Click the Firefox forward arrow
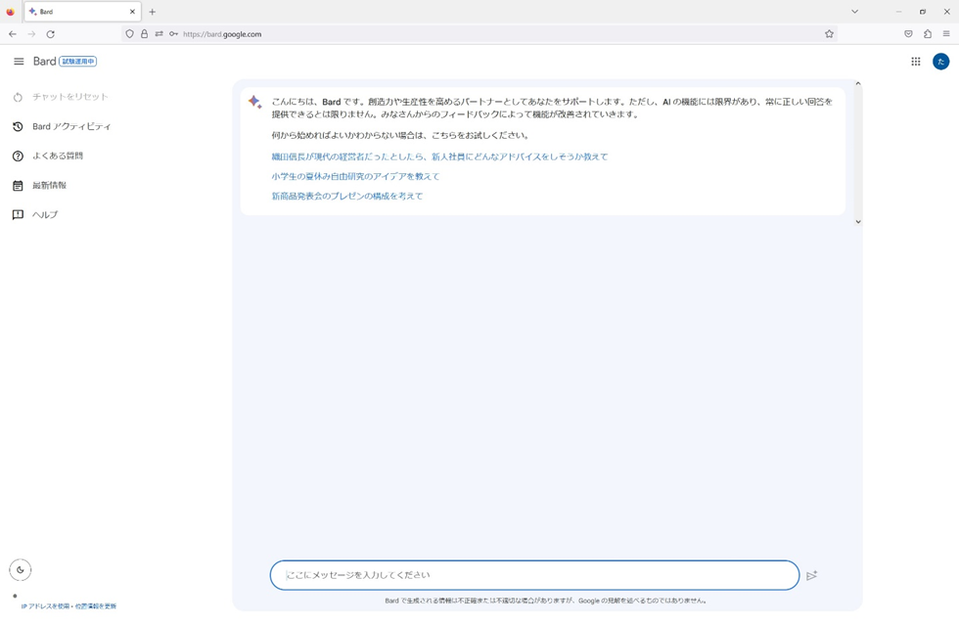Image resolution: width=959 pixels, height=624 pixels. coord(31,34)
